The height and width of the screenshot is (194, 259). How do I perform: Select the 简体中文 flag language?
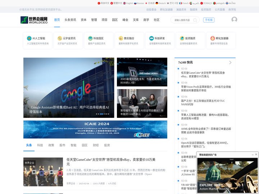click(103, 3)
